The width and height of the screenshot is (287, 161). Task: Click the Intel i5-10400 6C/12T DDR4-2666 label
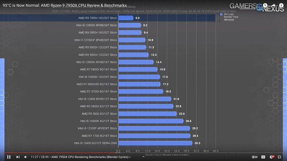(95, 143)
